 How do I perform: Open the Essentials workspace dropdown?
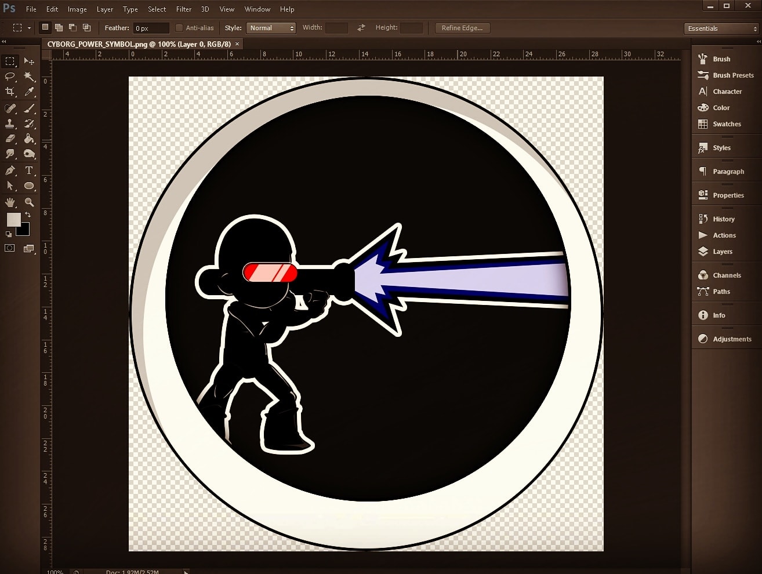pyautogui.click(x=721, y=28)
